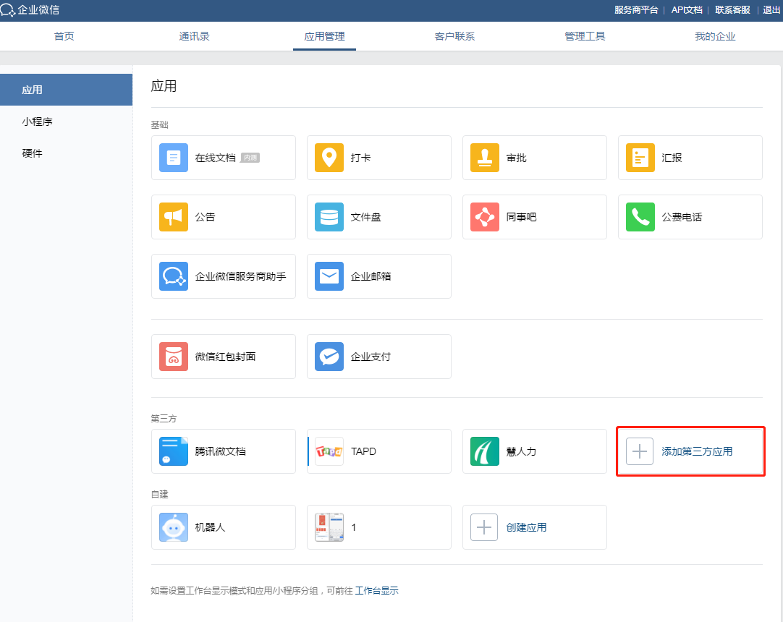Open the API文档 link in header
This screenshot has height=622, width=783.
click(x=687, y=10)
